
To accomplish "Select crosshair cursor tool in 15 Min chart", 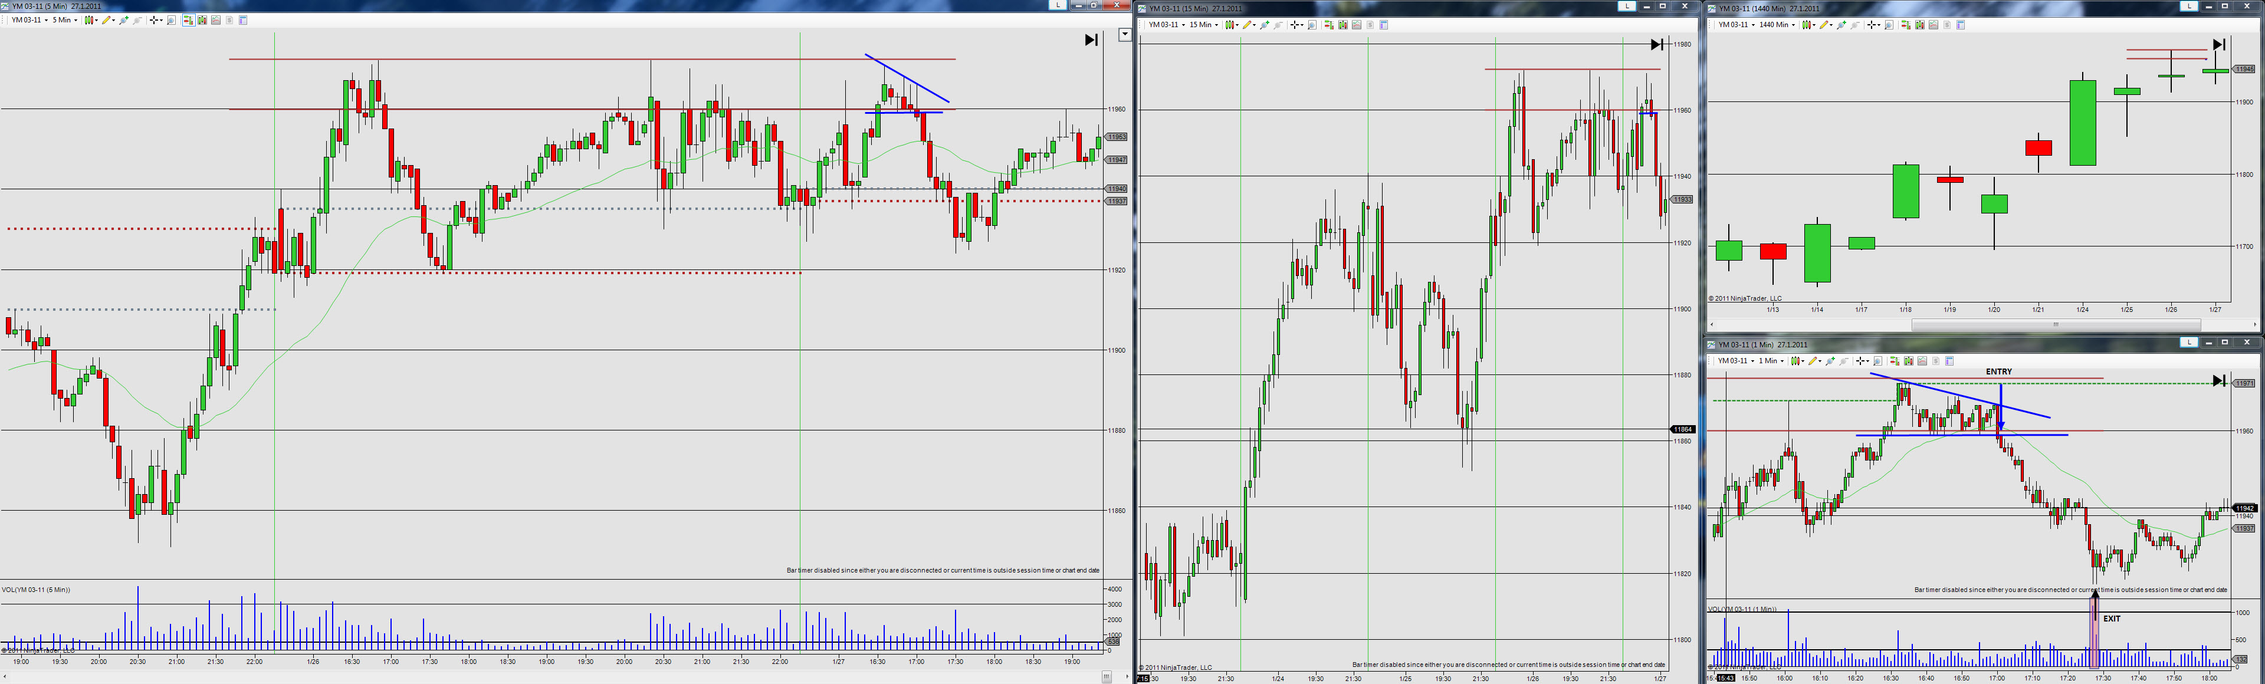I will (x=1294, y=25).
